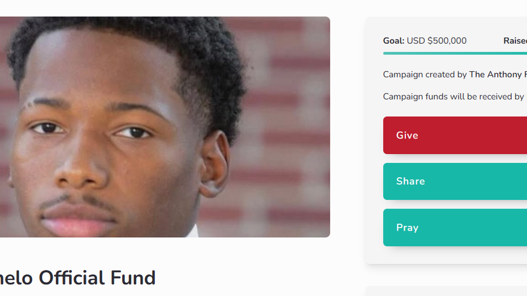Click the word Fund in the title
This screenshot has height=296, width=527.
[133, 278]
